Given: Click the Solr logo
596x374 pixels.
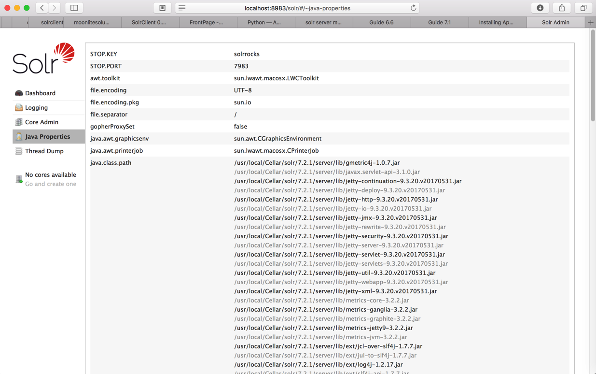Looking at the screenshot, I should point(43,58).
